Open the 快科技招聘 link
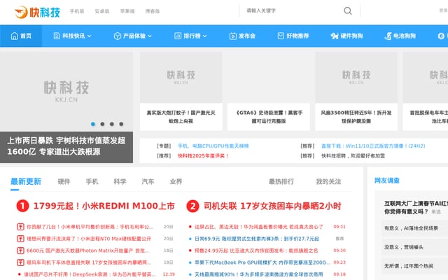The width and height of the screenshot is (448, 280). (x=353, y=155)
